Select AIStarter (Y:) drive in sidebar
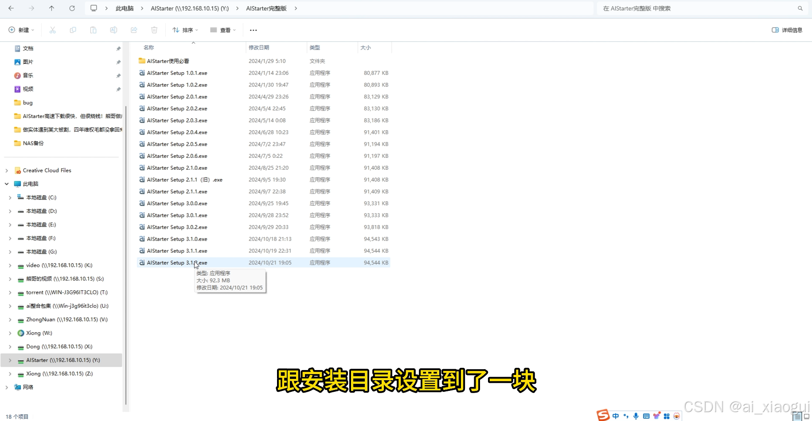Screen dimensions: 812x421 (x=62, y=360)
